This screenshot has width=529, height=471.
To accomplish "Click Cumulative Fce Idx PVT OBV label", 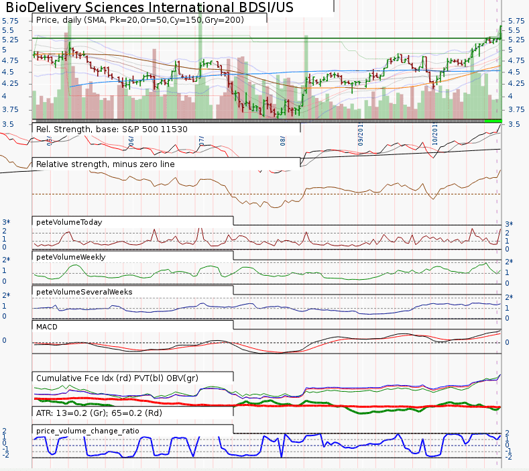I will pos(117,378).
